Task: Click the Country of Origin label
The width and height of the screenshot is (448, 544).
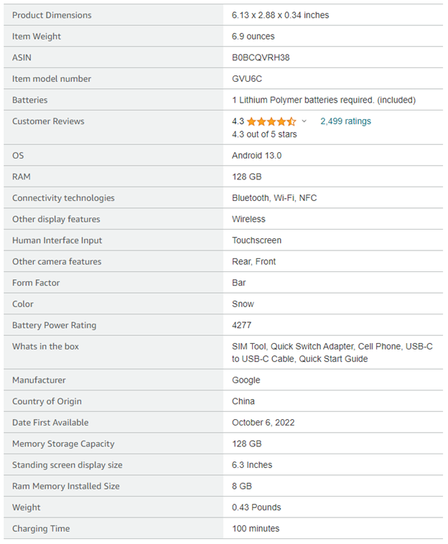Action: (x=47, y=401)
